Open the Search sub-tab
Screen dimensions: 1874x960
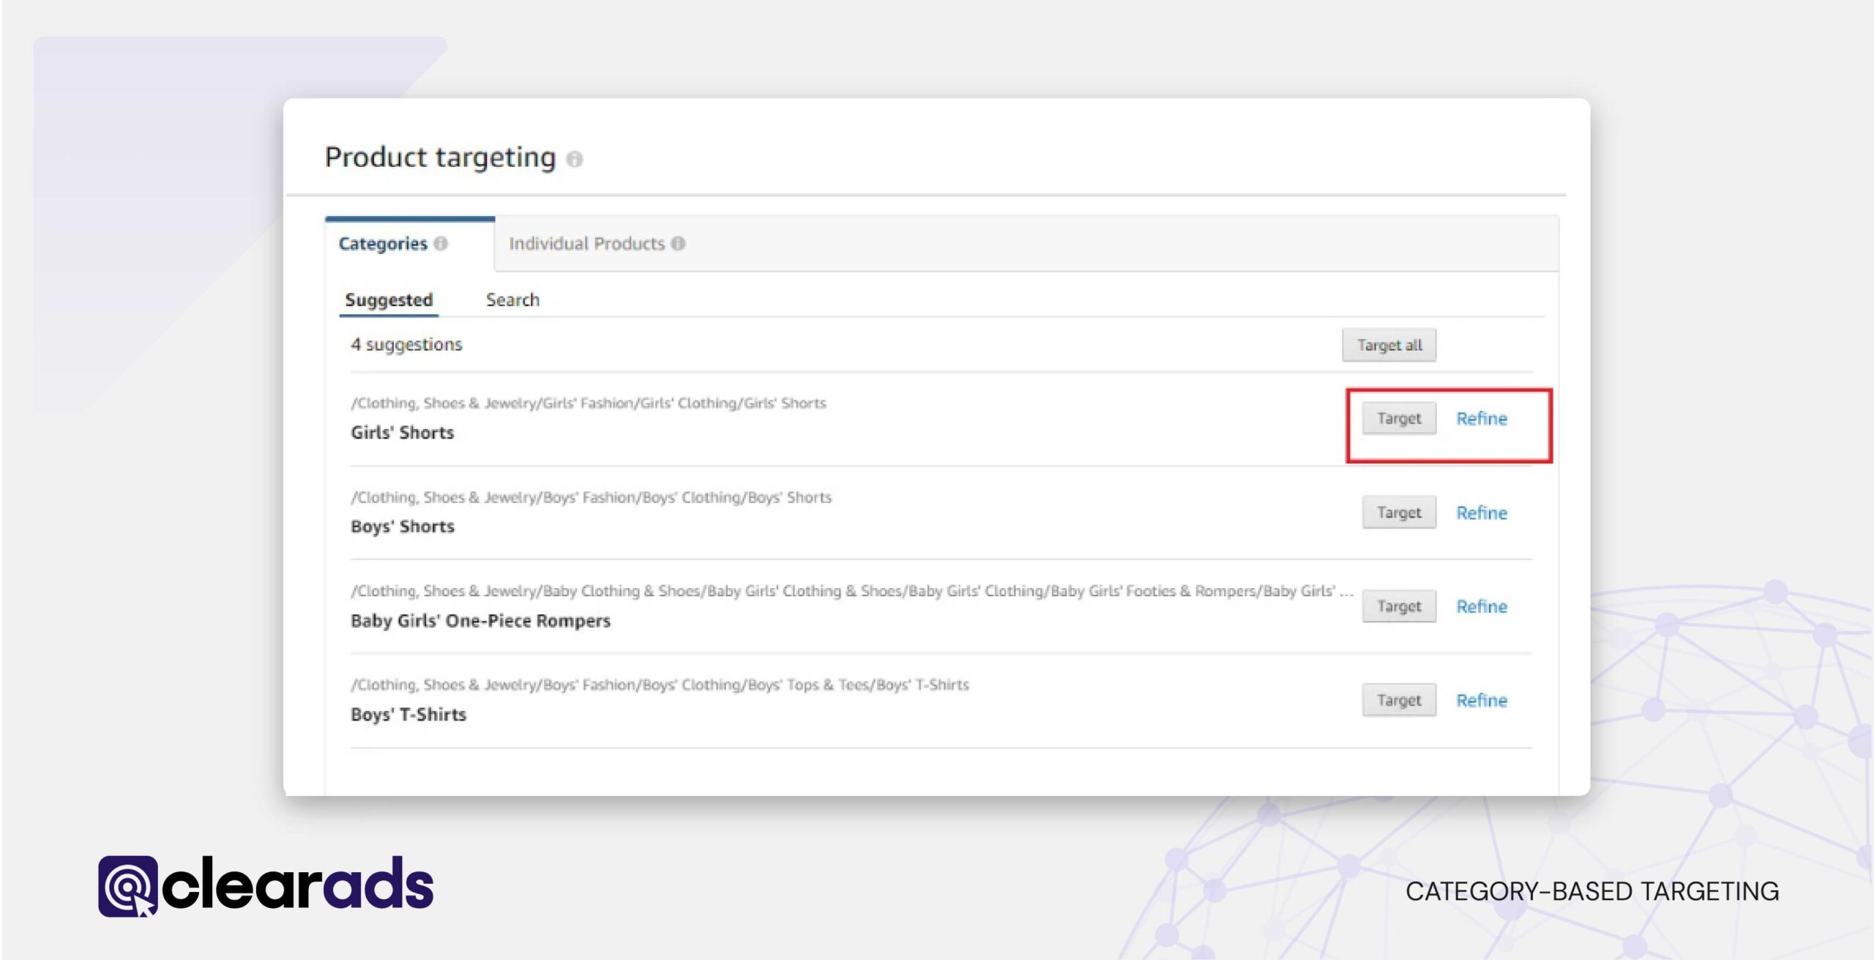[x=512, y=299]
